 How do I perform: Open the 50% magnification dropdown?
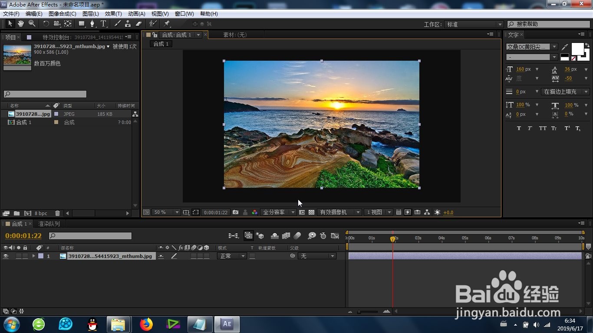coord(165,212)
